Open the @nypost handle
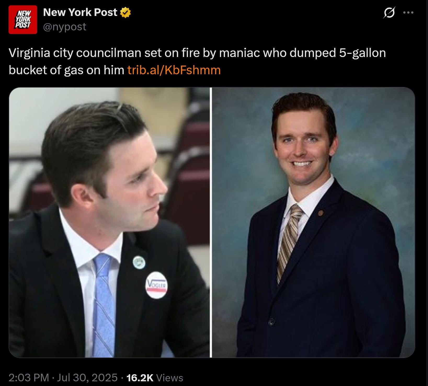This screenshot has height=386, width=428. coord(65,27)
